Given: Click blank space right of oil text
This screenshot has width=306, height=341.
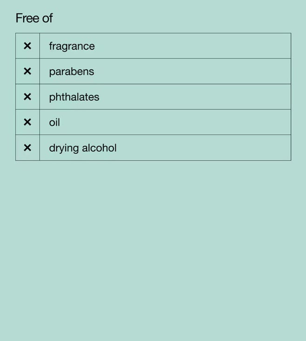Looking at the screenshot, I should 175,122.
